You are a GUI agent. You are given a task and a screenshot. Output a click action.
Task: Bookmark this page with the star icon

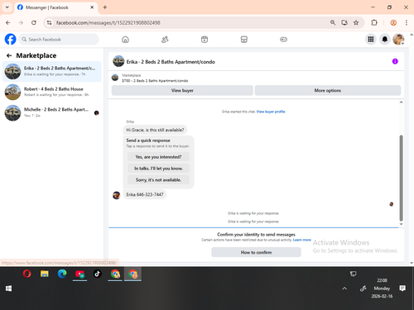356,22
